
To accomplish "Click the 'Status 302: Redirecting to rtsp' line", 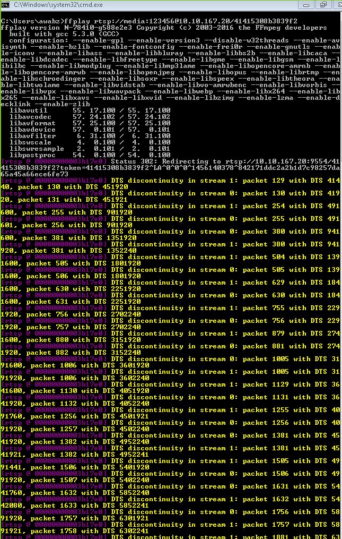I will [x=170, y=161].
